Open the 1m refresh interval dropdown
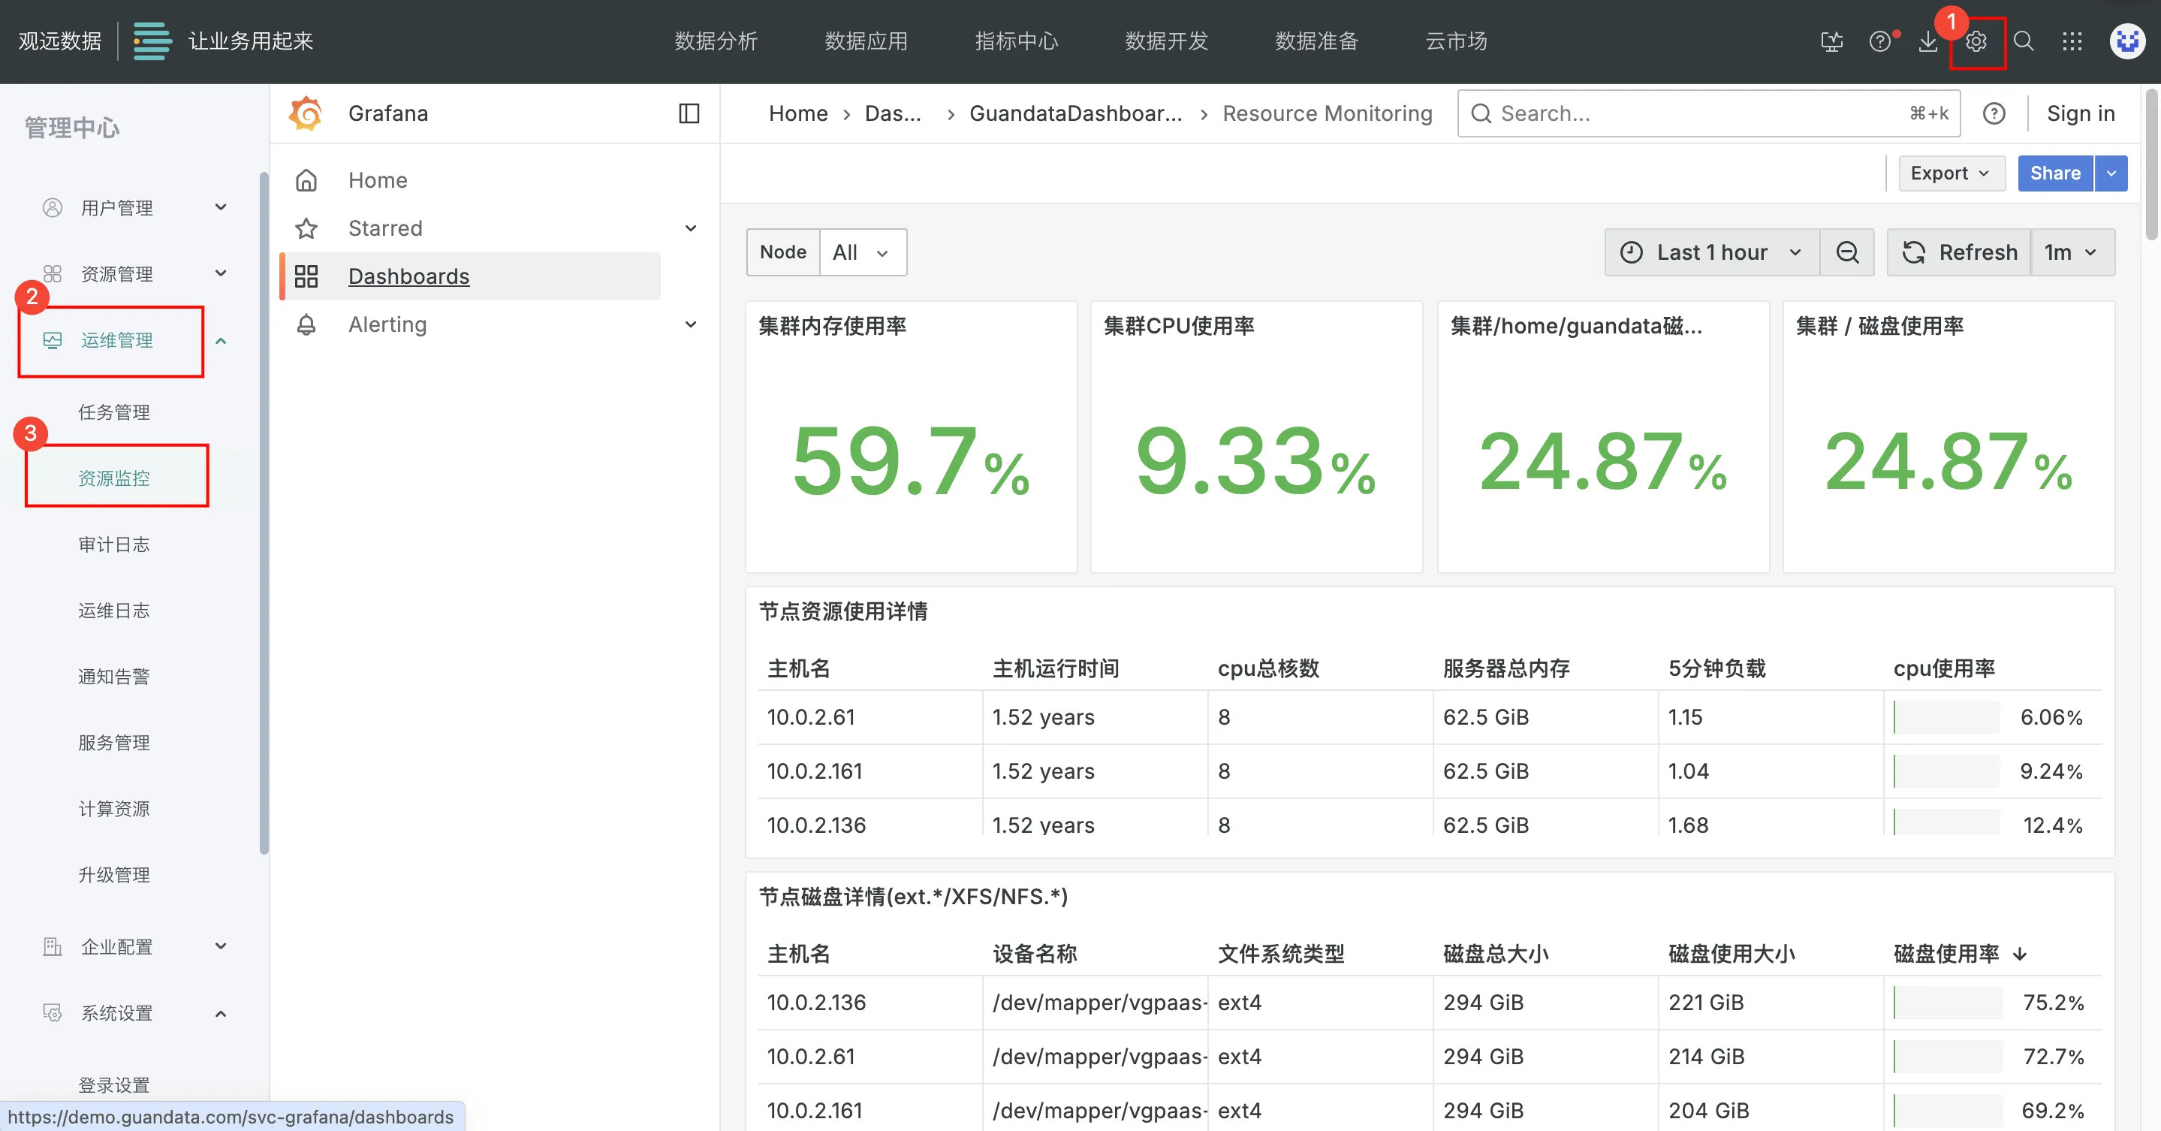The image size is (2161, 1131). click(x=2071, y=252)
